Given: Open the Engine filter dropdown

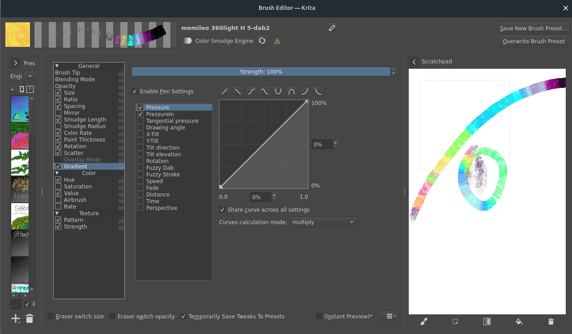Looking at the screenshot, I should [30, 76].
